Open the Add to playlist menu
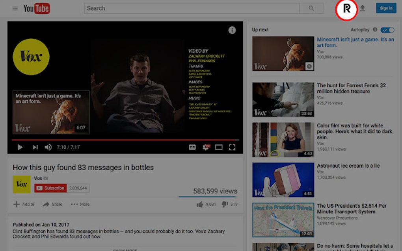The image size is (402, 251). coord(24,204)
